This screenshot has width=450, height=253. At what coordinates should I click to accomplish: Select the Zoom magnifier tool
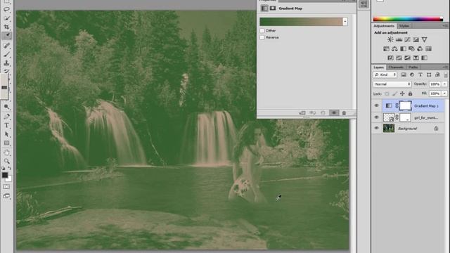click(6, 161)
